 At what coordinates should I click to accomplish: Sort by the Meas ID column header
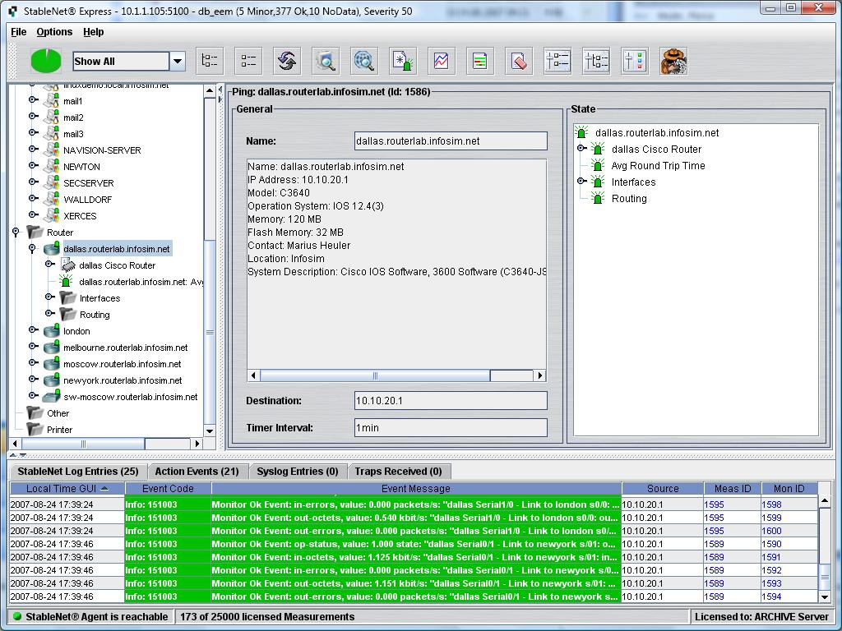tap(733, 488)
